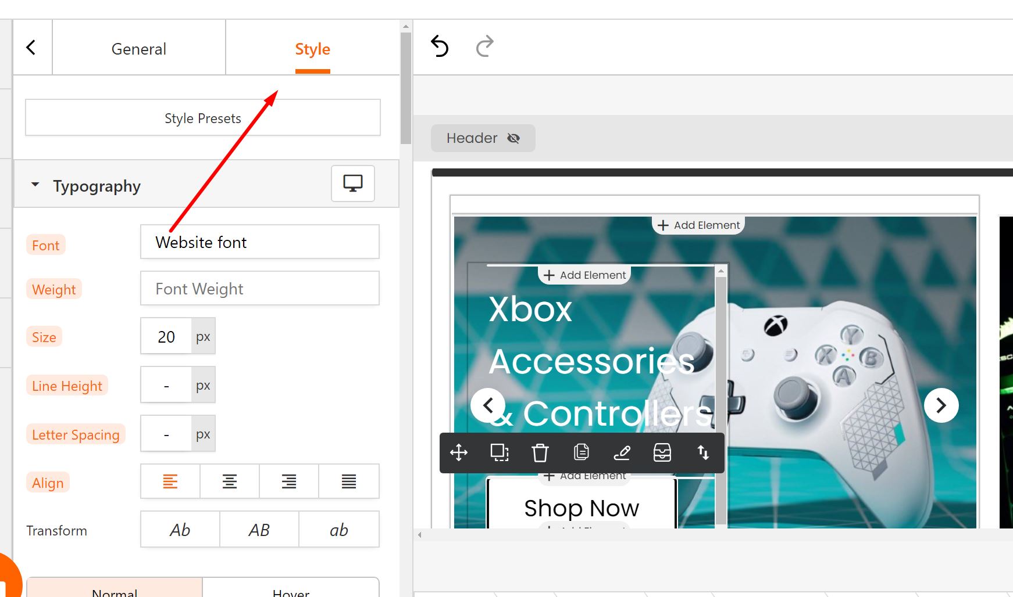This screenshot has height=597, width=1013.
Task: Open the Font Weight dropdown
Action: pyautogui.click(x=260, y=288)
